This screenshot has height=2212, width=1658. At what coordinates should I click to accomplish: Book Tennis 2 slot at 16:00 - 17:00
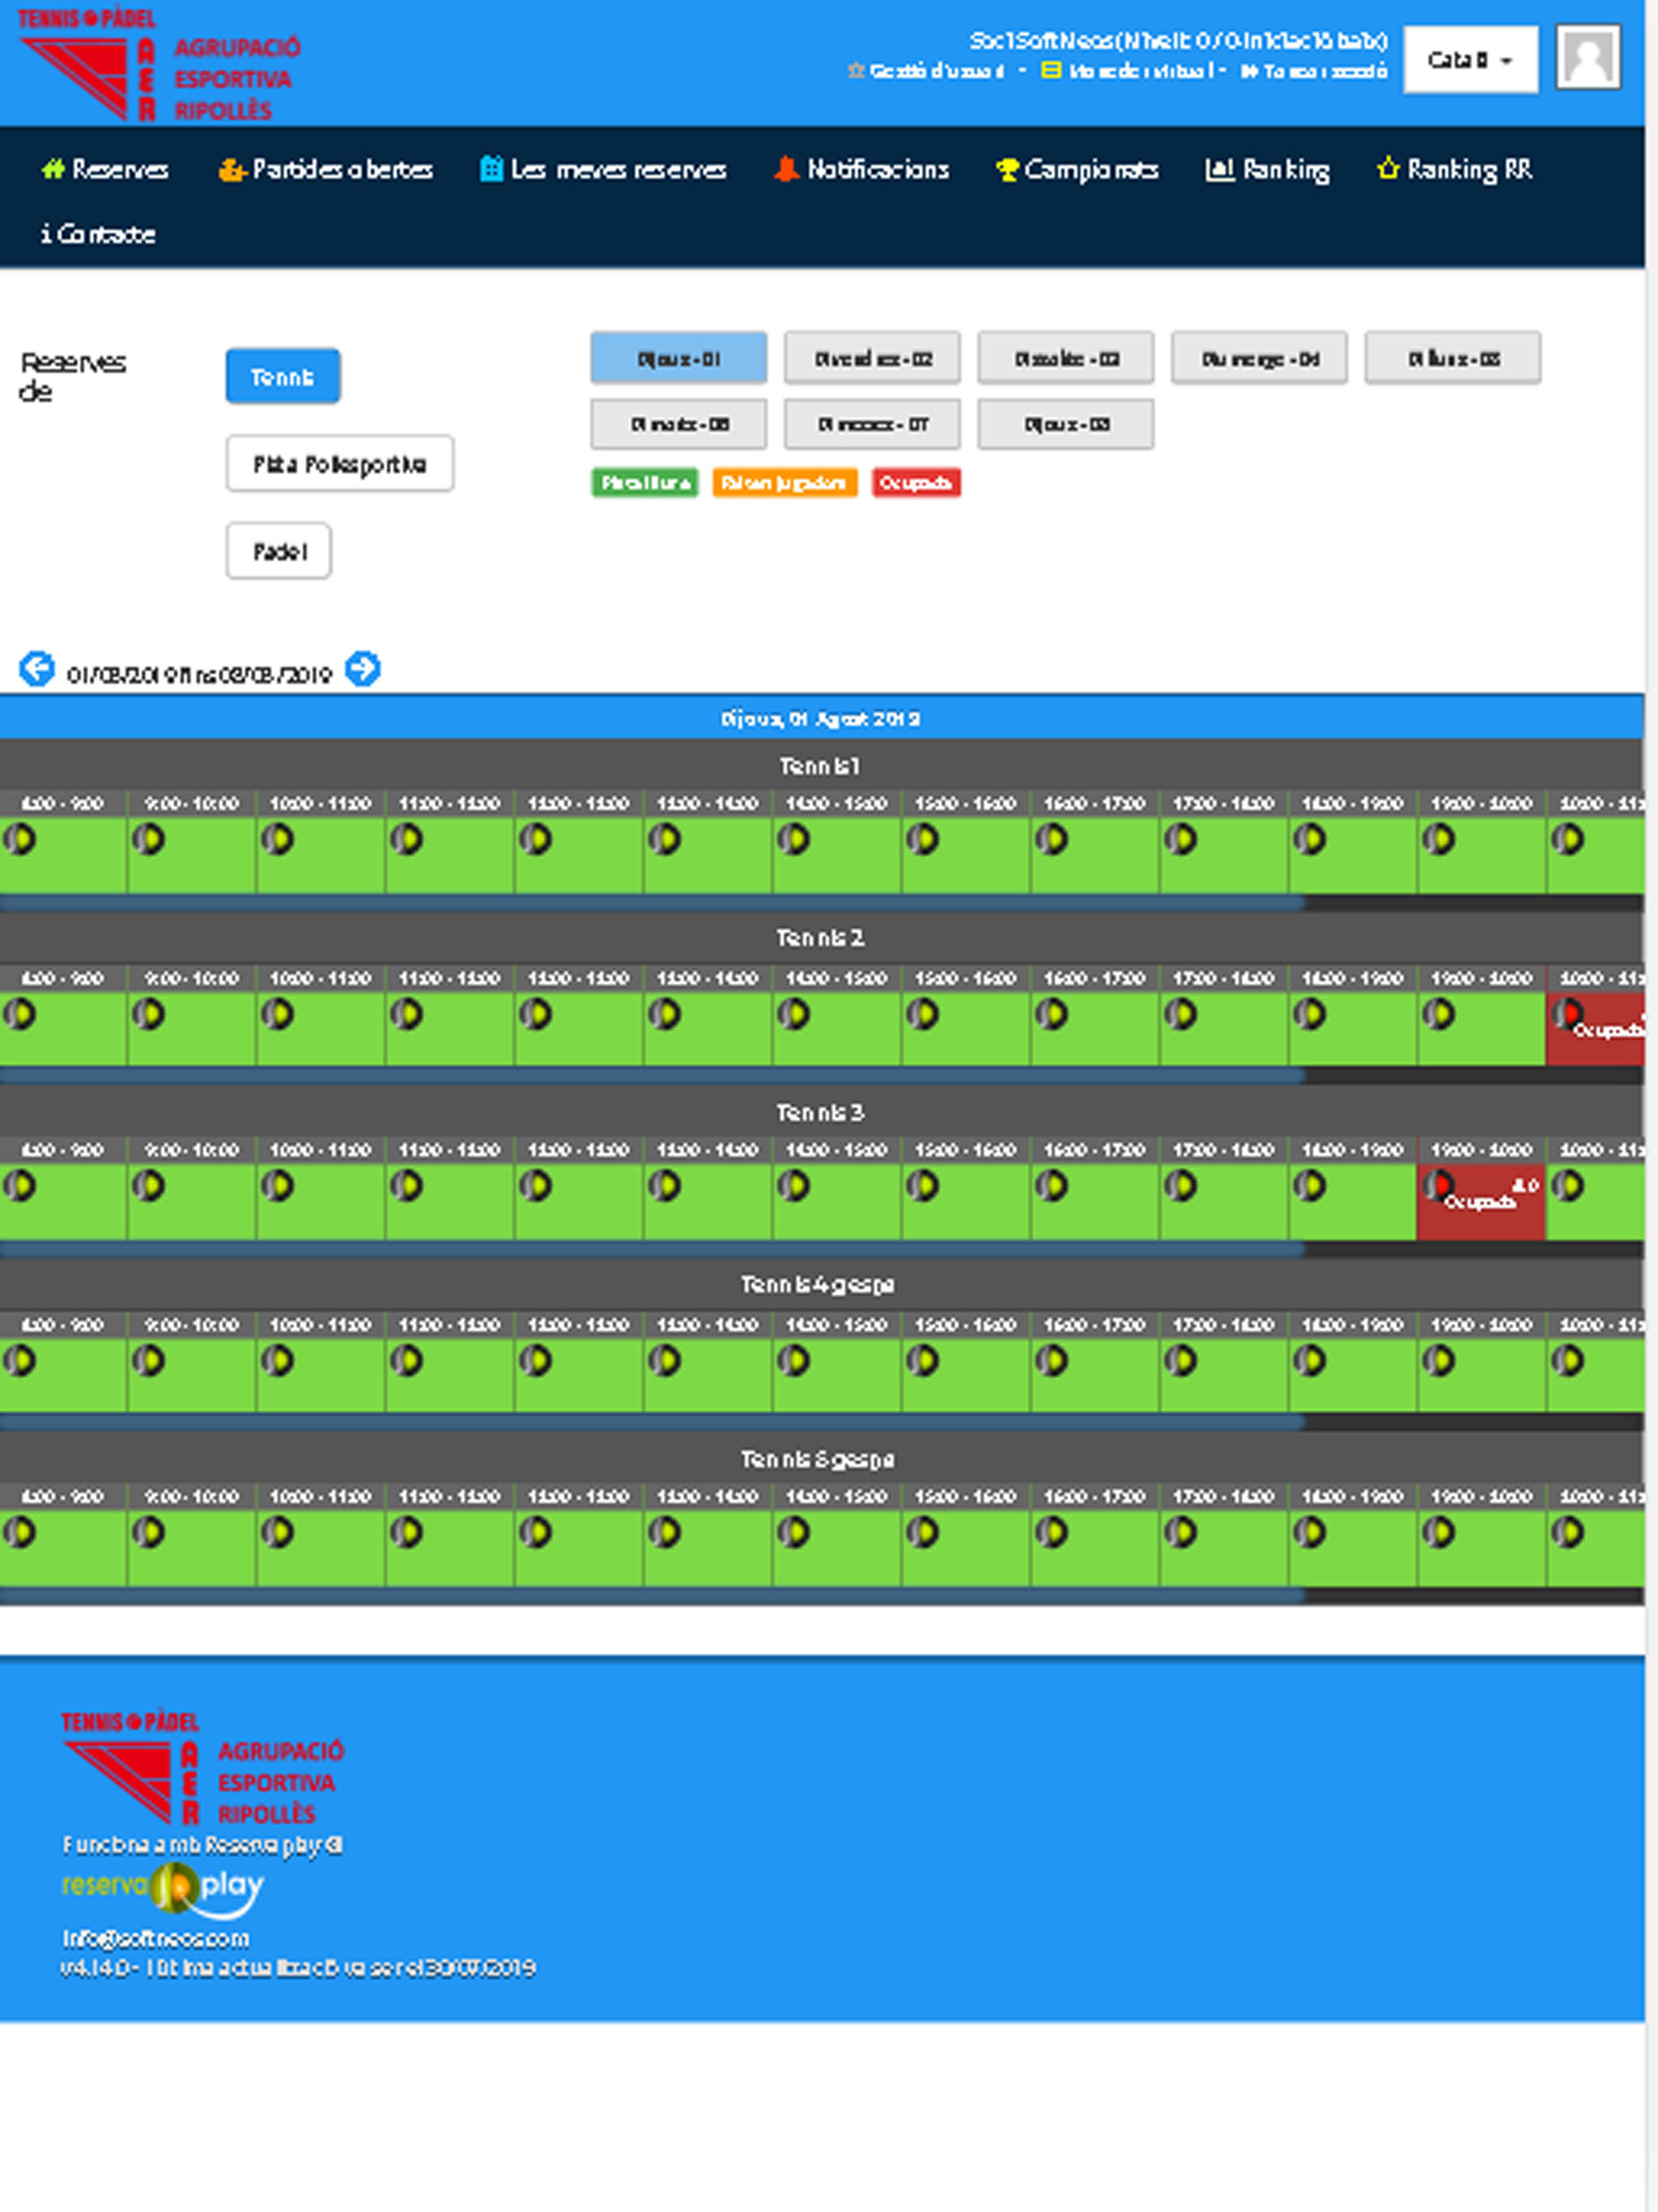pos(1095,1029)
